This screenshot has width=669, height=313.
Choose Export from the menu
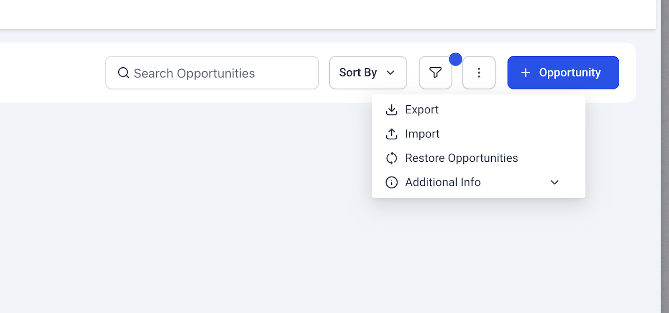pyautogui.click(x=478, y=109)
